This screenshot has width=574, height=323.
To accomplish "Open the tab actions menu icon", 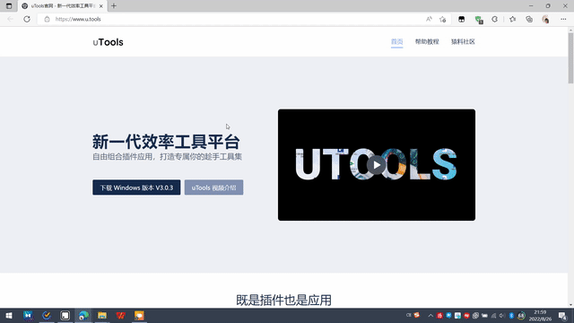I will 9,6.
